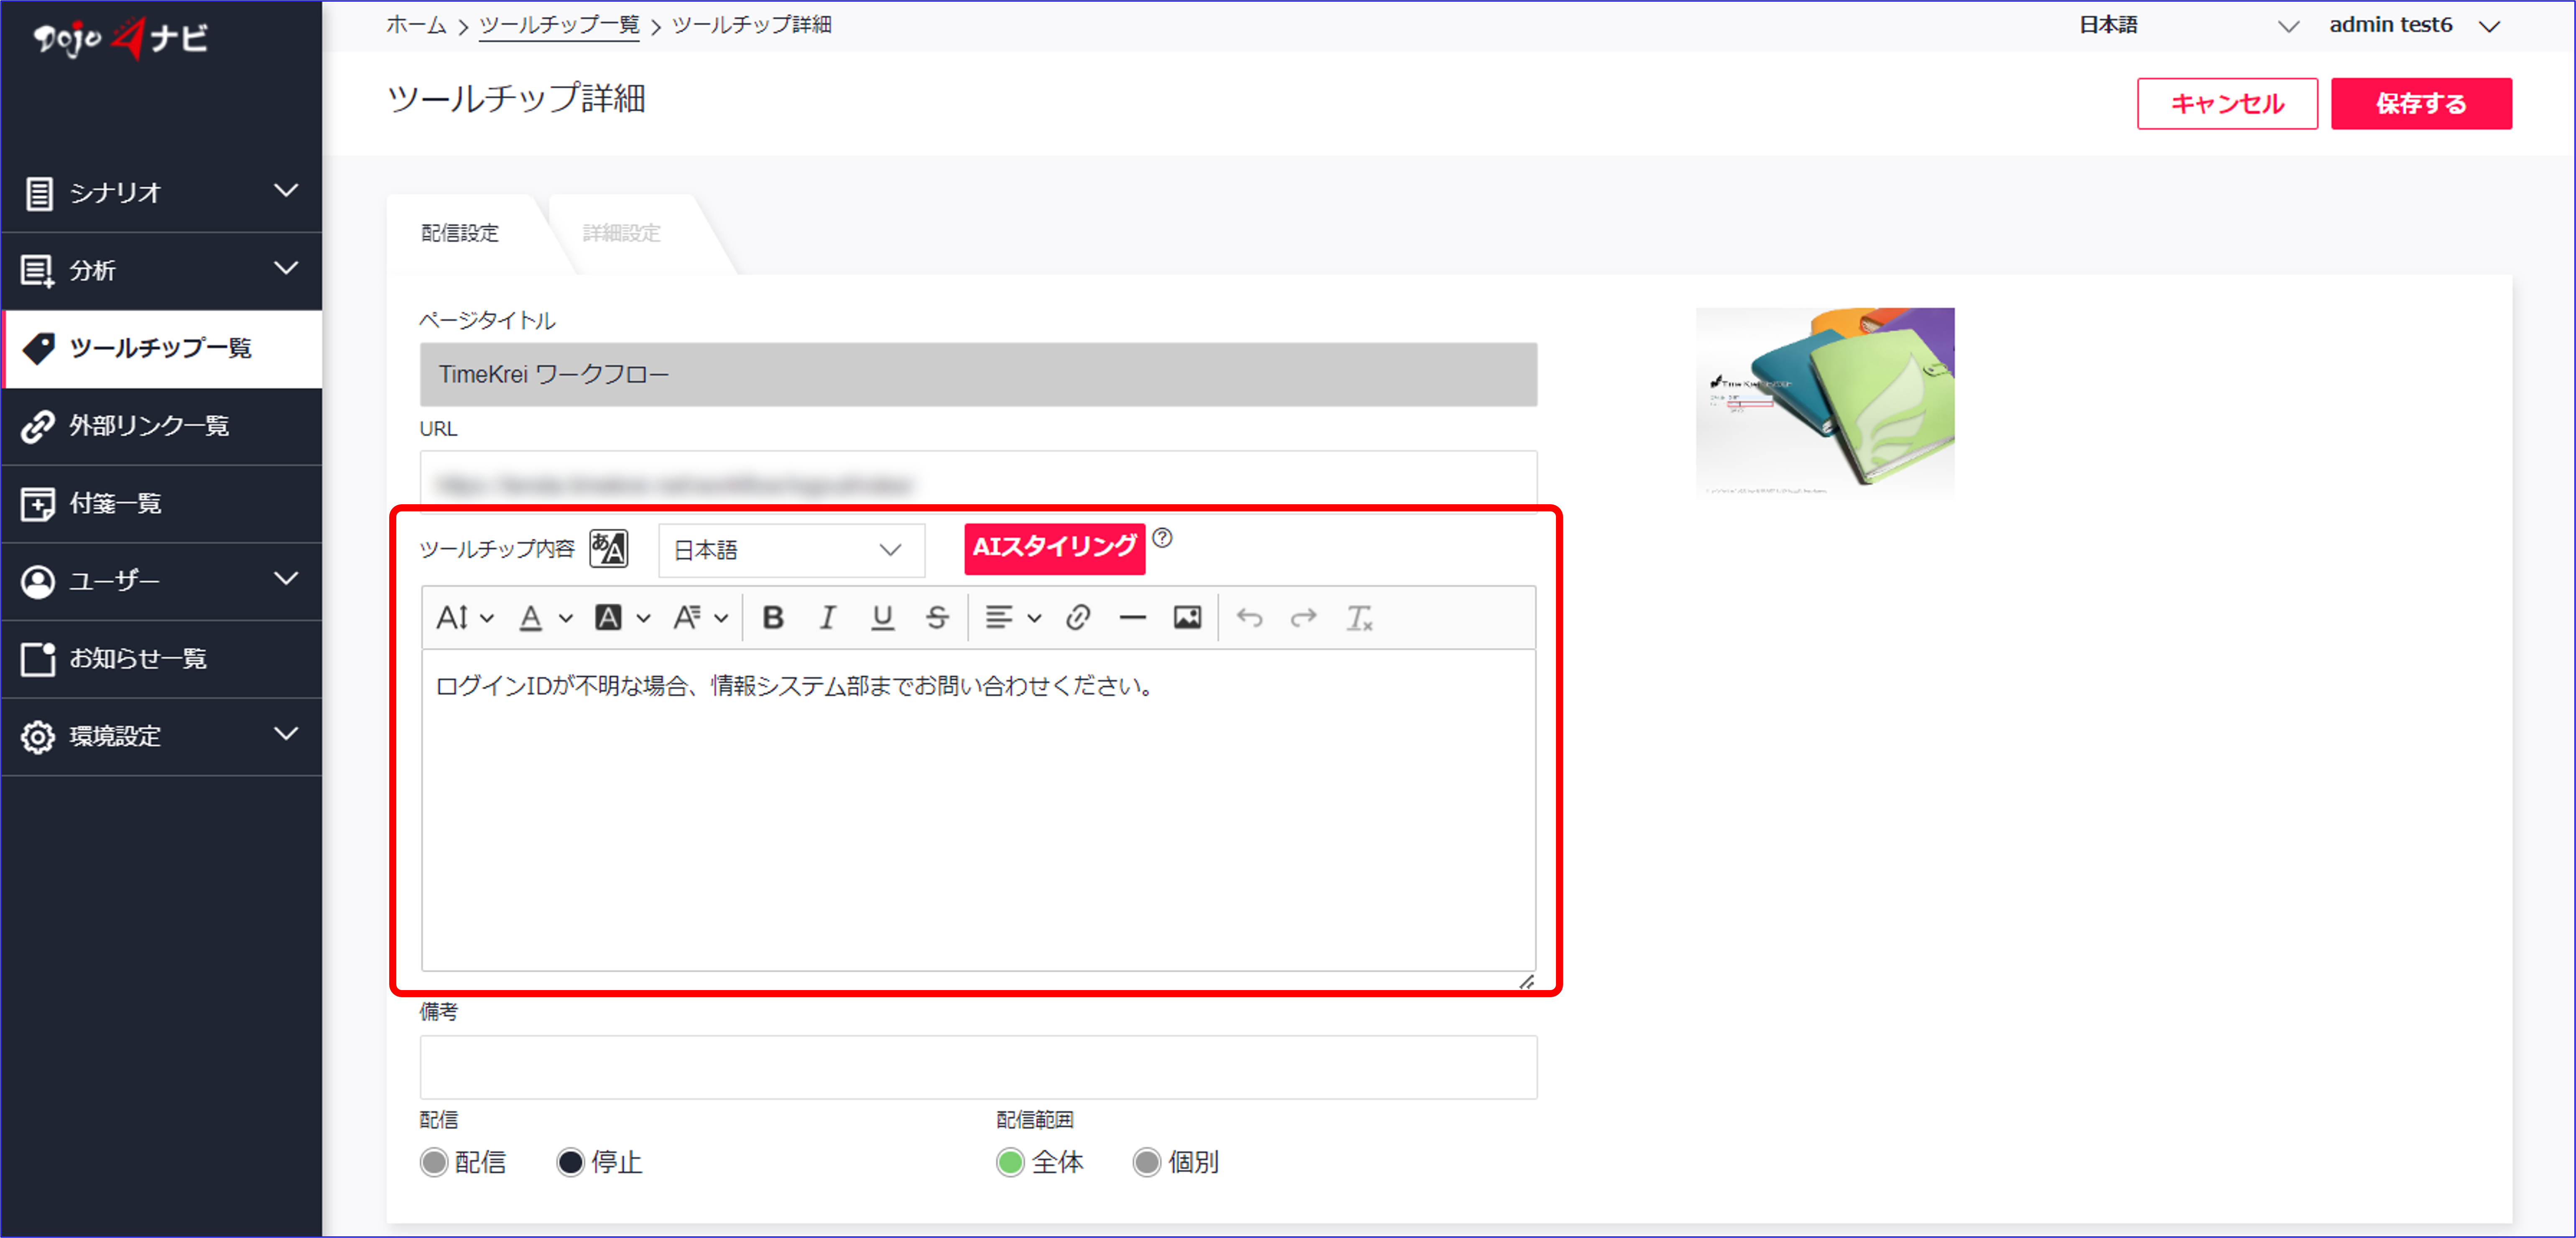Click the undo arrow in editor
The image size is (2576, 1238).
pyautogui.click(x=1249, y=618)
